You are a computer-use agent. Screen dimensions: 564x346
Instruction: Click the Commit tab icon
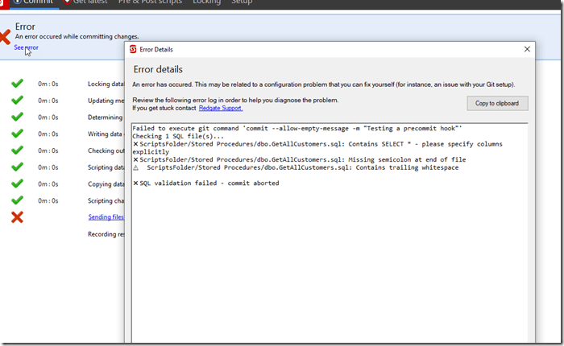tap(17, 2)
